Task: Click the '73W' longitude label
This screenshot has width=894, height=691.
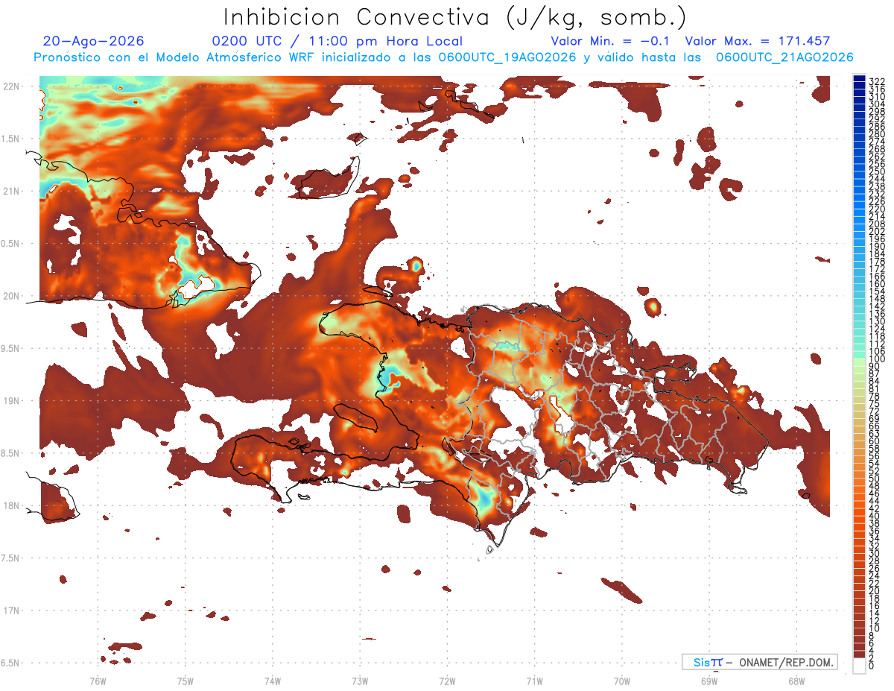Action: 360,681
